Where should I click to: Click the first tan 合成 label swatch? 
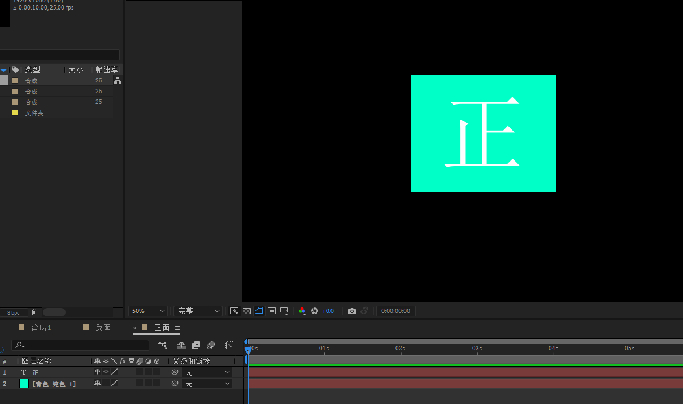(x=15, y=81)
